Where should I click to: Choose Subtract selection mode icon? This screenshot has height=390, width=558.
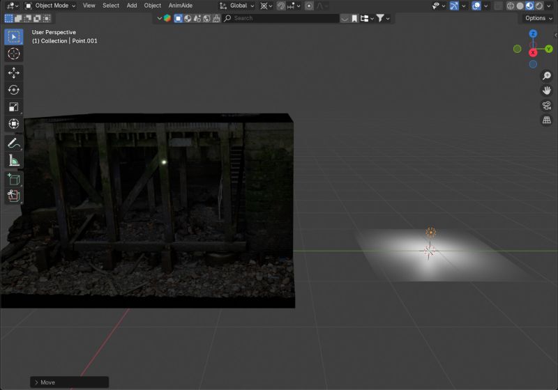[28, 18]
